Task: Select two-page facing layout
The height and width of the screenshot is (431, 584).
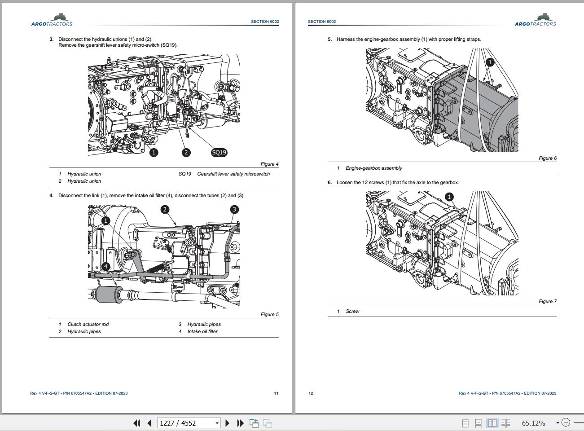Action: (492, 423)
